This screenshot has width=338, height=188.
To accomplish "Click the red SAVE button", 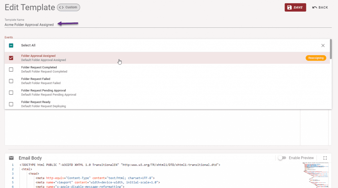I will click(x=295, y=7).
